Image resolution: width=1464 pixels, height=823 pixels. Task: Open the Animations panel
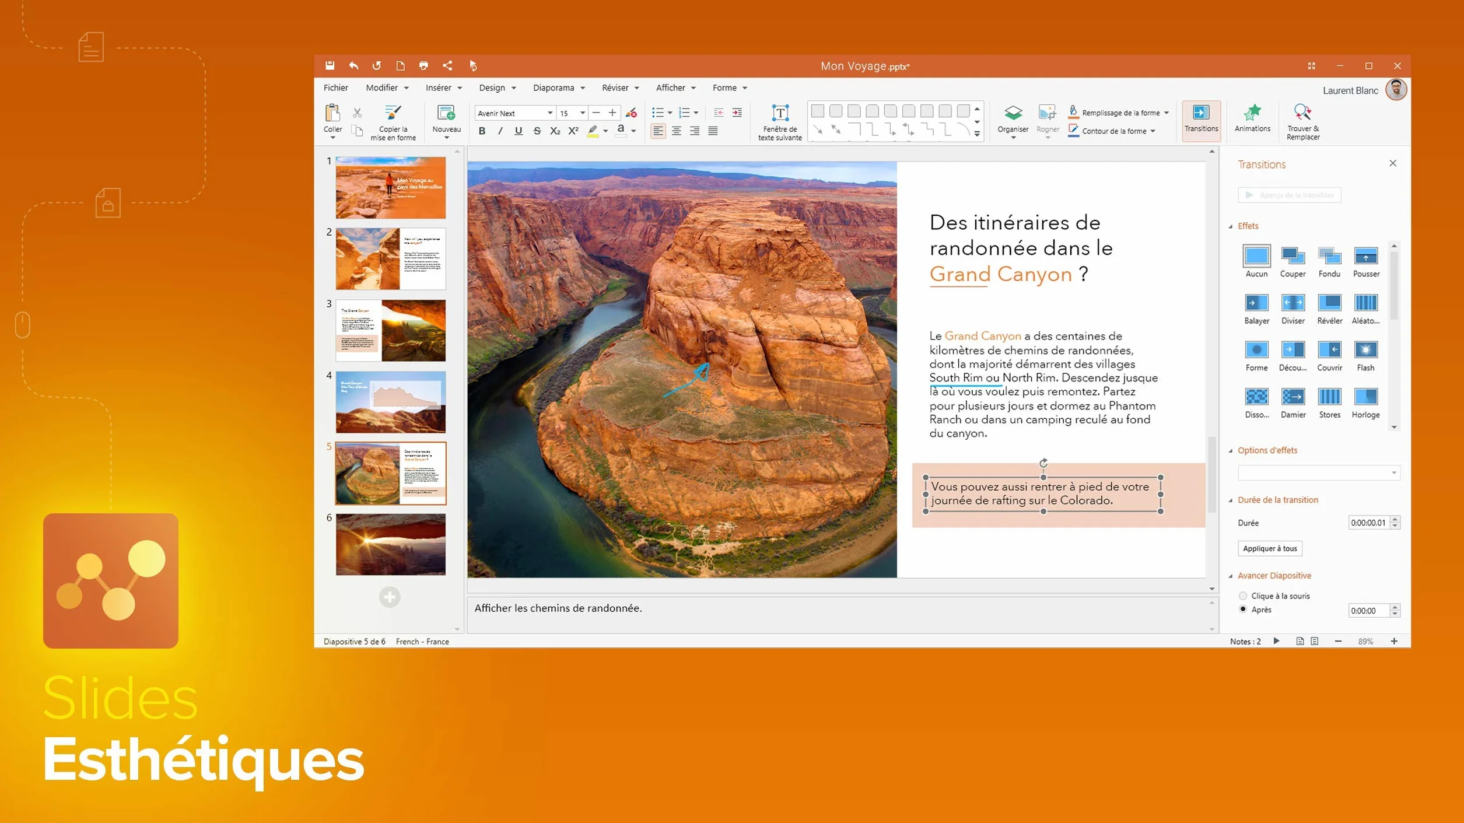pos(1252,119)
